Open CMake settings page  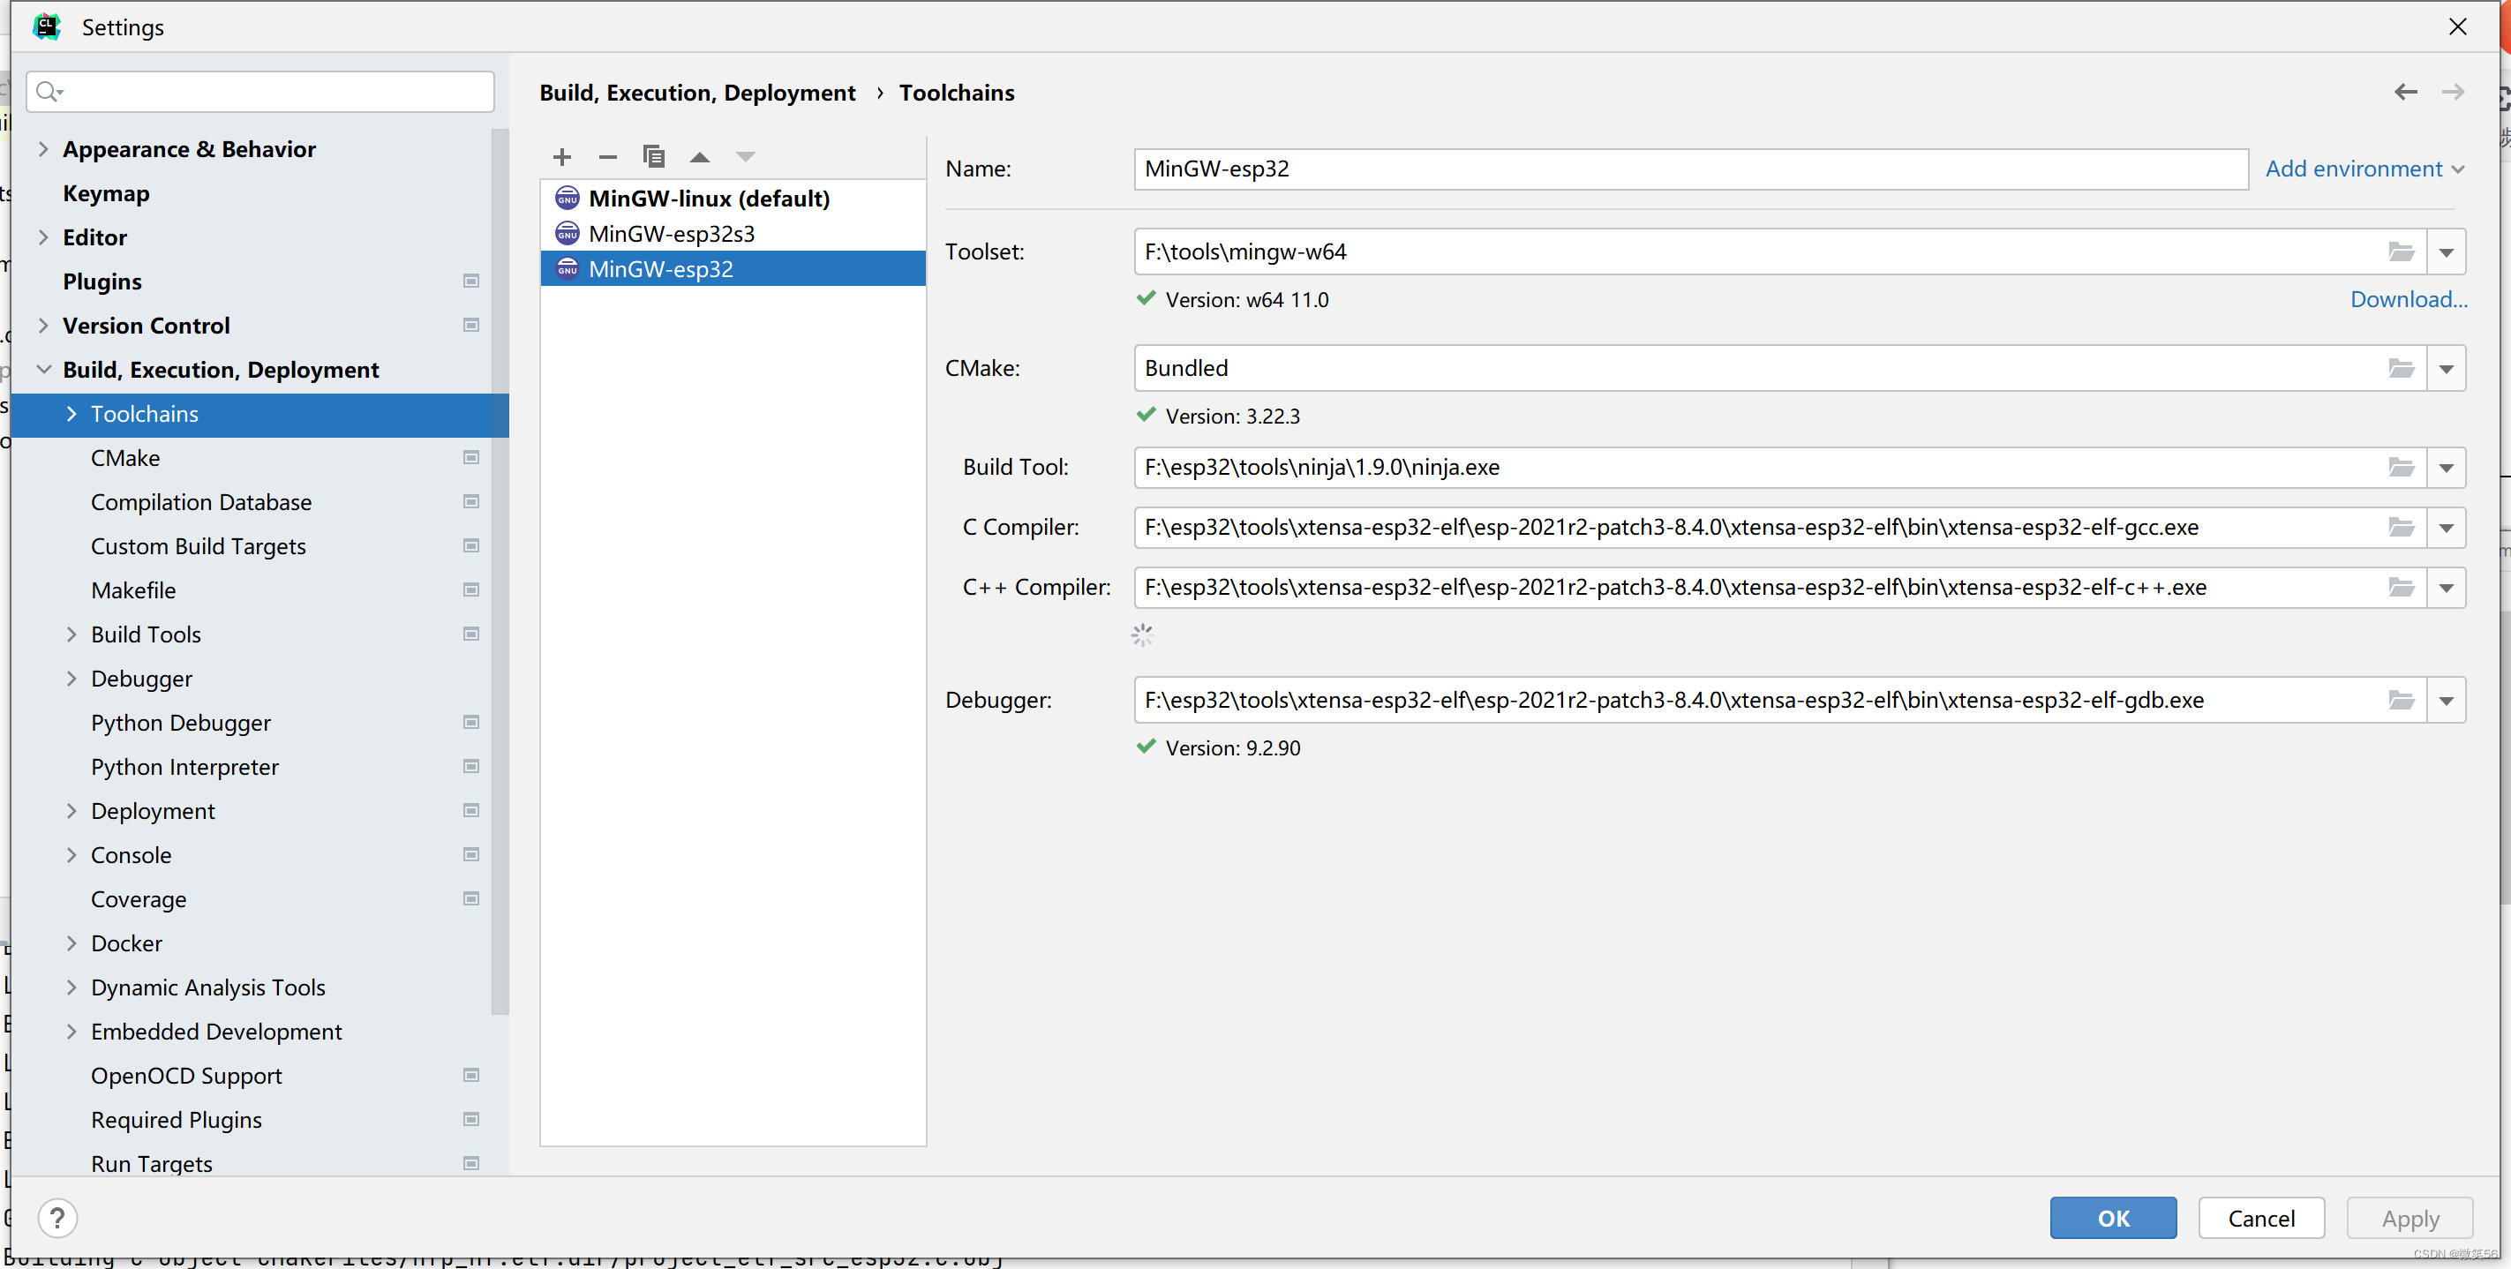(124, 458)
